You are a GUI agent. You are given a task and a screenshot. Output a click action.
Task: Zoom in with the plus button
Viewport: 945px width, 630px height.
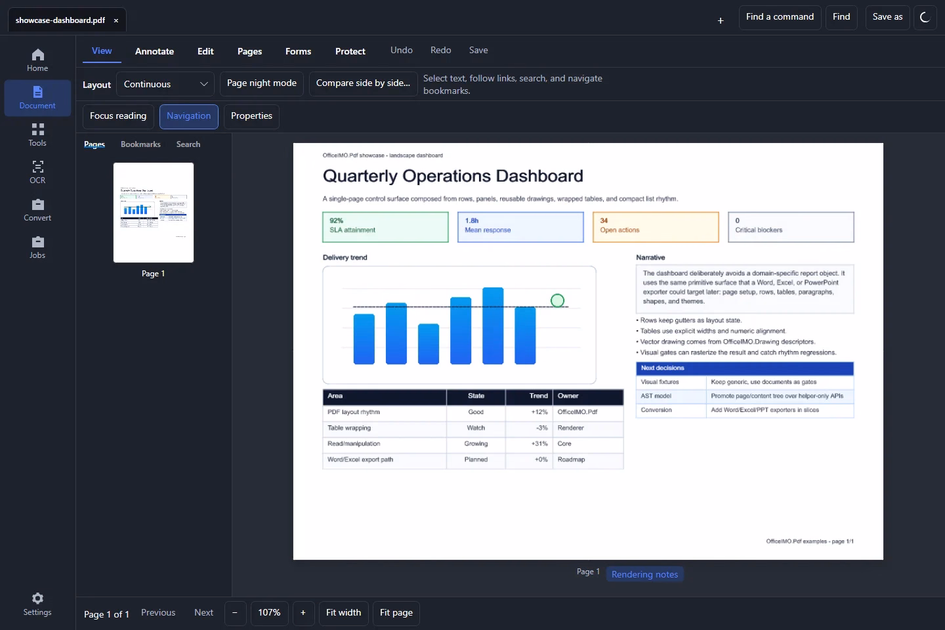pos(303,613)
